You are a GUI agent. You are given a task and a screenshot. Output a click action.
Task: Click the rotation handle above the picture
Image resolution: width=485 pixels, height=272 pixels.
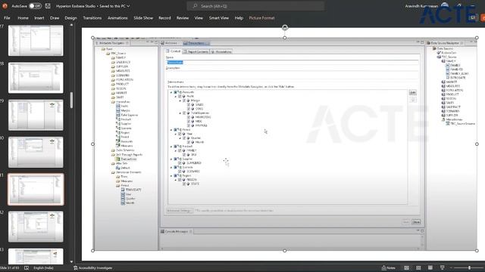pos(285,27)
